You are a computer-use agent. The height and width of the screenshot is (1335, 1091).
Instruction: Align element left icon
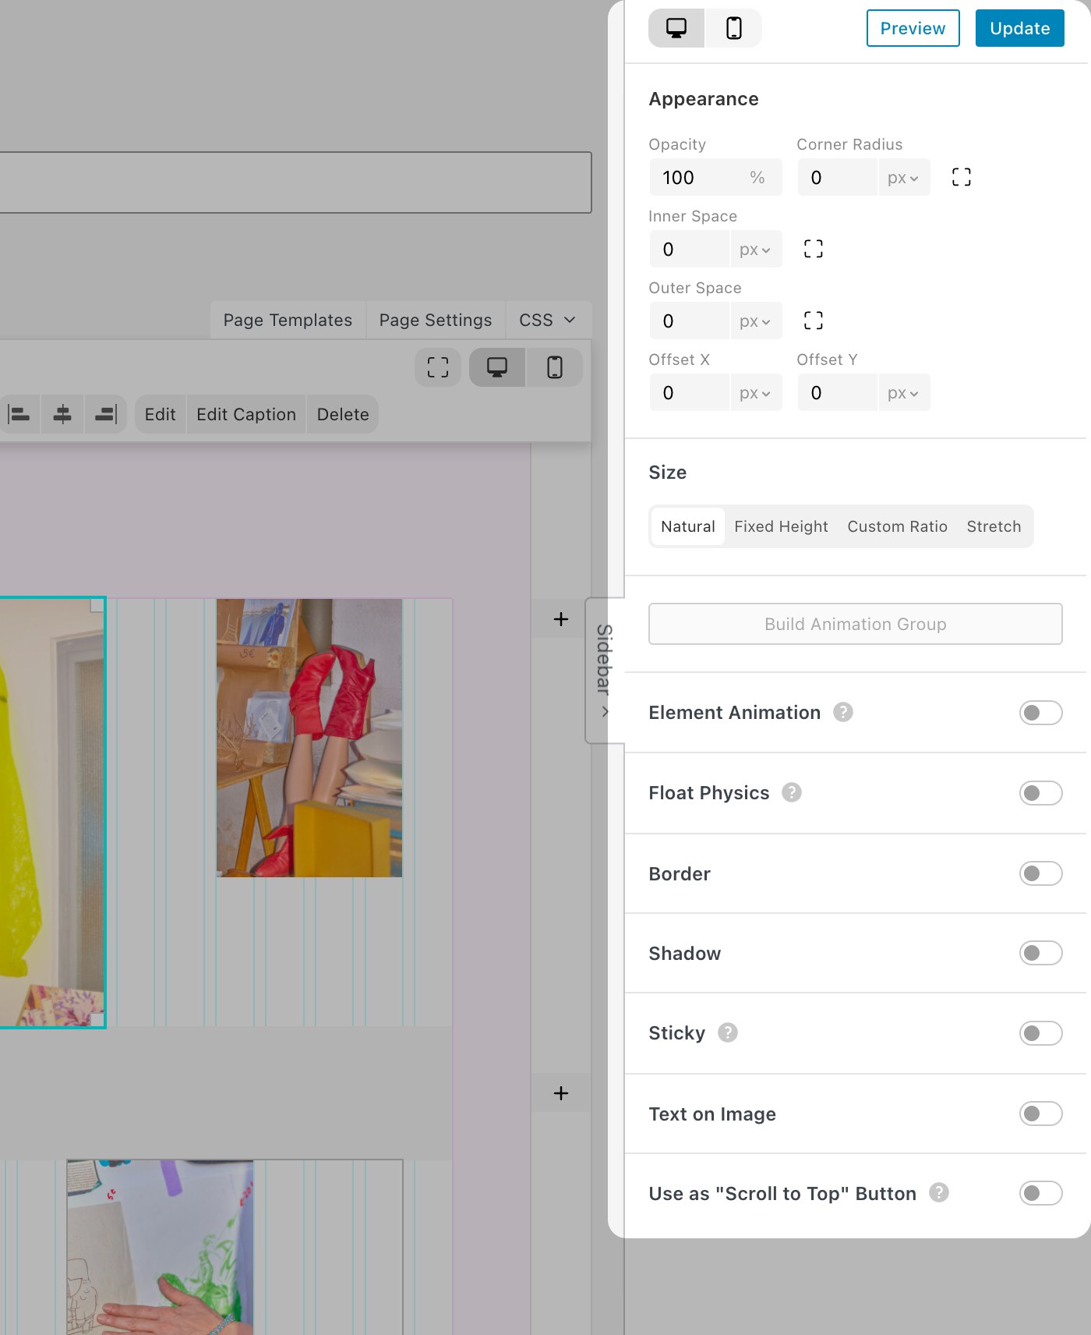[19, 414]
